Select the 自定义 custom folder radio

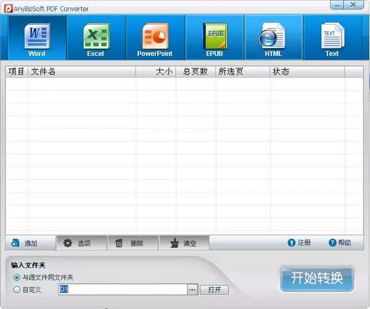[x=27, y=290]
